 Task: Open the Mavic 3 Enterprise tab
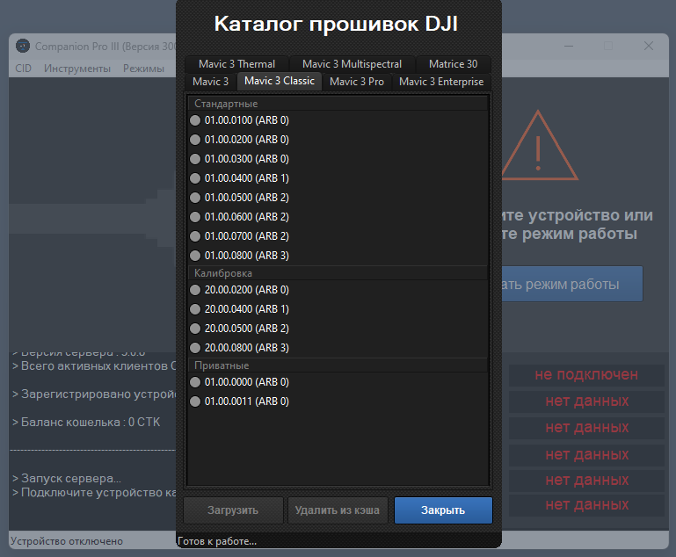(441, 82)
